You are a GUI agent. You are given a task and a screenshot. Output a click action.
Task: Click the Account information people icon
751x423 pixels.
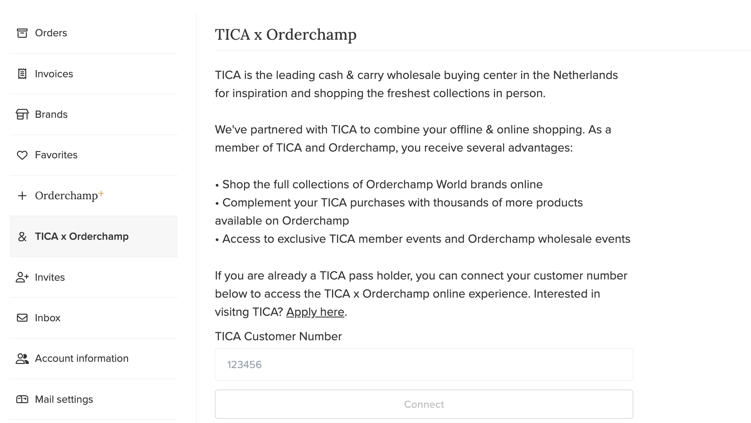22,359
